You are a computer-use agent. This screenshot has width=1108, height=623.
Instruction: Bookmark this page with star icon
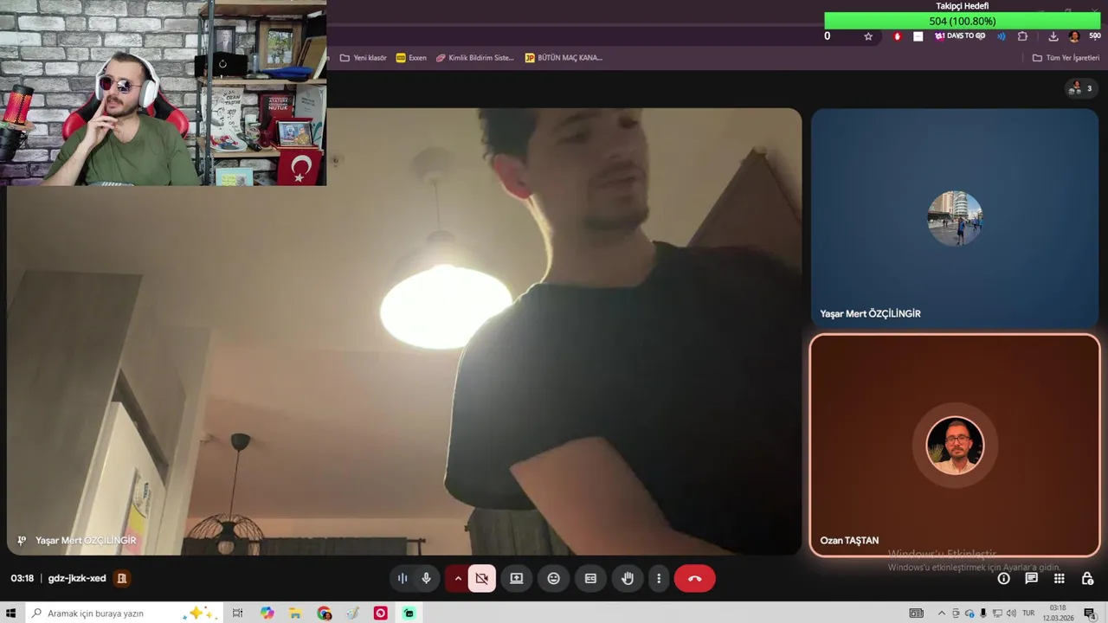pyautogui.click(x=868, y=36)
